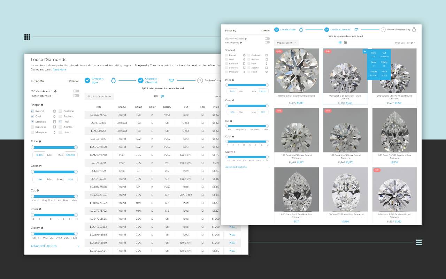Screen dimensions: 446x279
Task: Uncheck the Emerald shape checkbox in left filter
Action: coord(32,122)
